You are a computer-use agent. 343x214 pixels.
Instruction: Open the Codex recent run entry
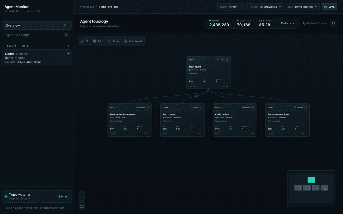click(37, 58)
